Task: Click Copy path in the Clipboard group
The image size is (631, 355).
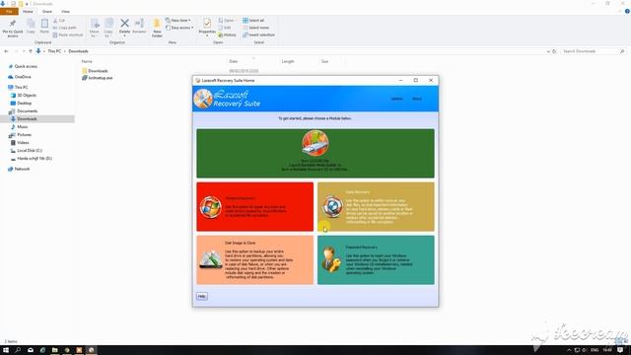Action: point(64,28)
